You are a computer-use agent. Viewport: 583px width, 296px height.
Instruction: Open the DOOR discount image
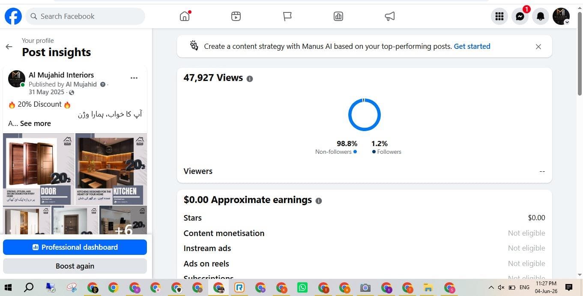tap(39, 169)
